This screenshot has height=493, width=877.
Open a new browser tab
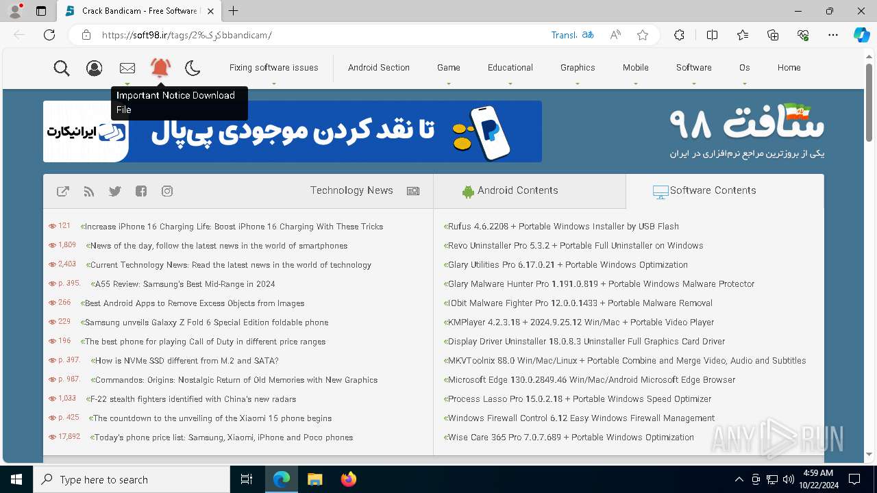click(x=234, y=11)
